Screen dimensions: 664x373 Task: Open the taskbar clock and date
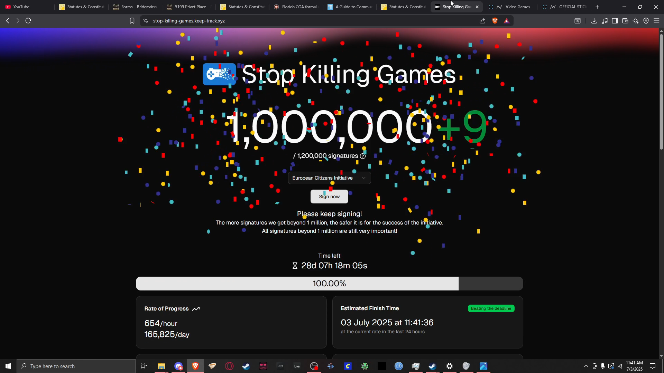634,366
